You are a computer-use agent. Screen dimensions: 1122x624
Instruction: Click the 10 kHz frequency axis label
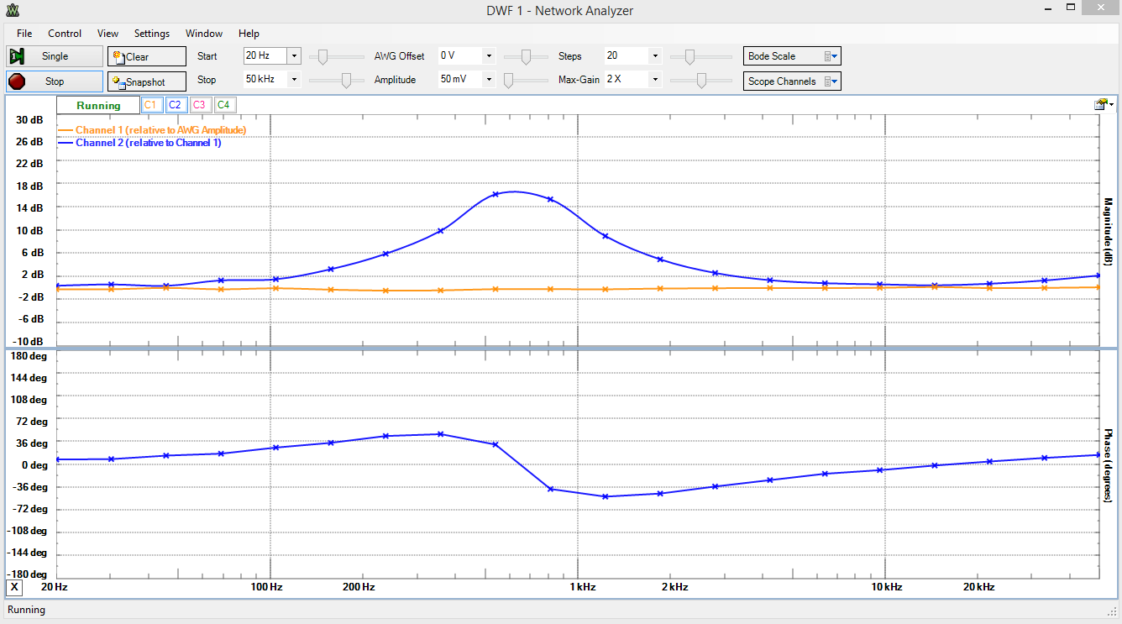pyautogui.click(x=886, y=587)
